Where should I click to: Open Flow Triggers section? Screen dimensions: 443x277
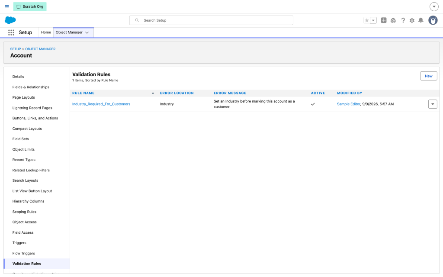tap(24, 253)
